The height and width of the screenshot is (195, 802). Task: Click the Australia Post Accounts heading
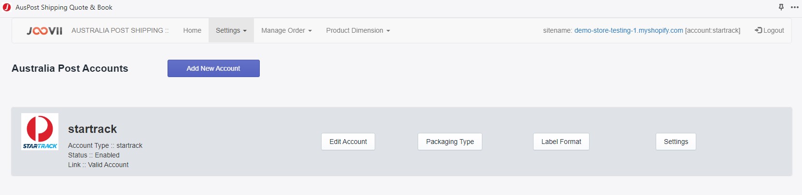click(70, 68)
